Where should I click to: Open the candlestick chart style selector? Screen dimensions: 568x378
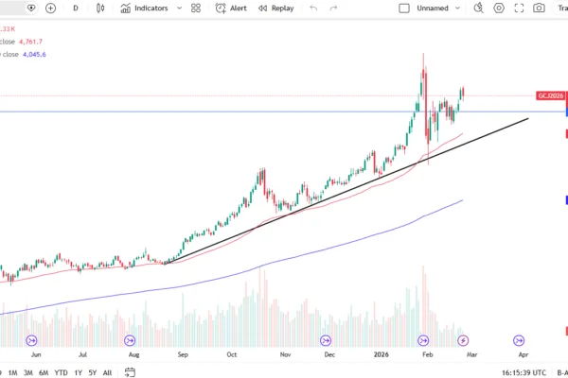[100, 8]
